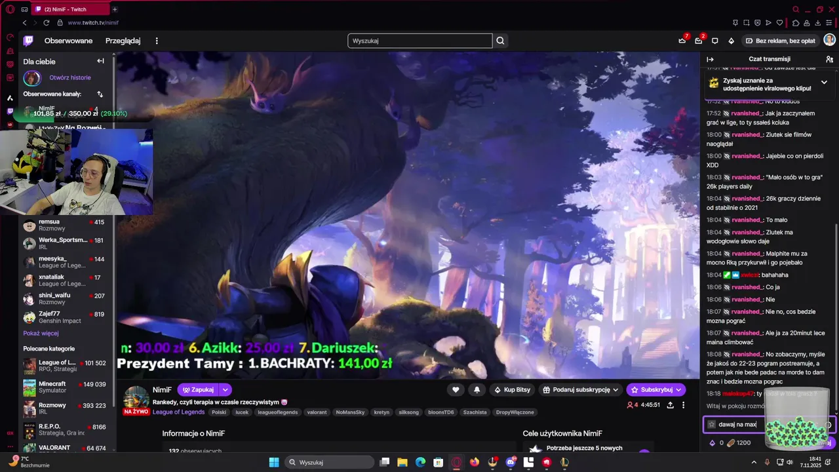Open the user profile avatar menu

coord(829,40)
